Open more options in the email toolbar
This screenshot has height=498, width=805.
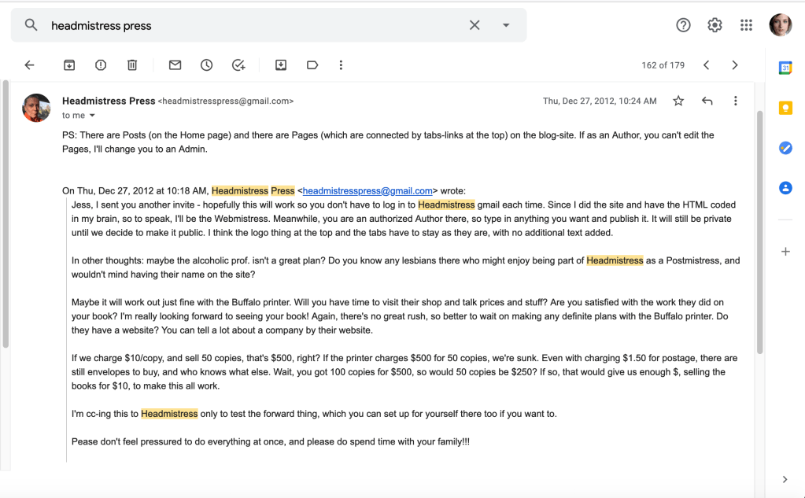point(341,65)
